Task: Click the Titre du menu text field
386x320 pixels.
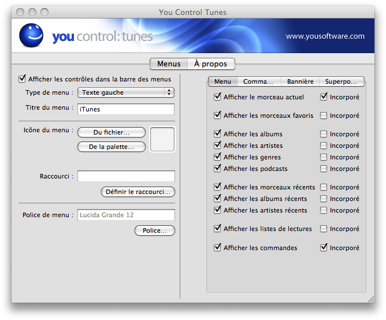Action: [126, 109]
